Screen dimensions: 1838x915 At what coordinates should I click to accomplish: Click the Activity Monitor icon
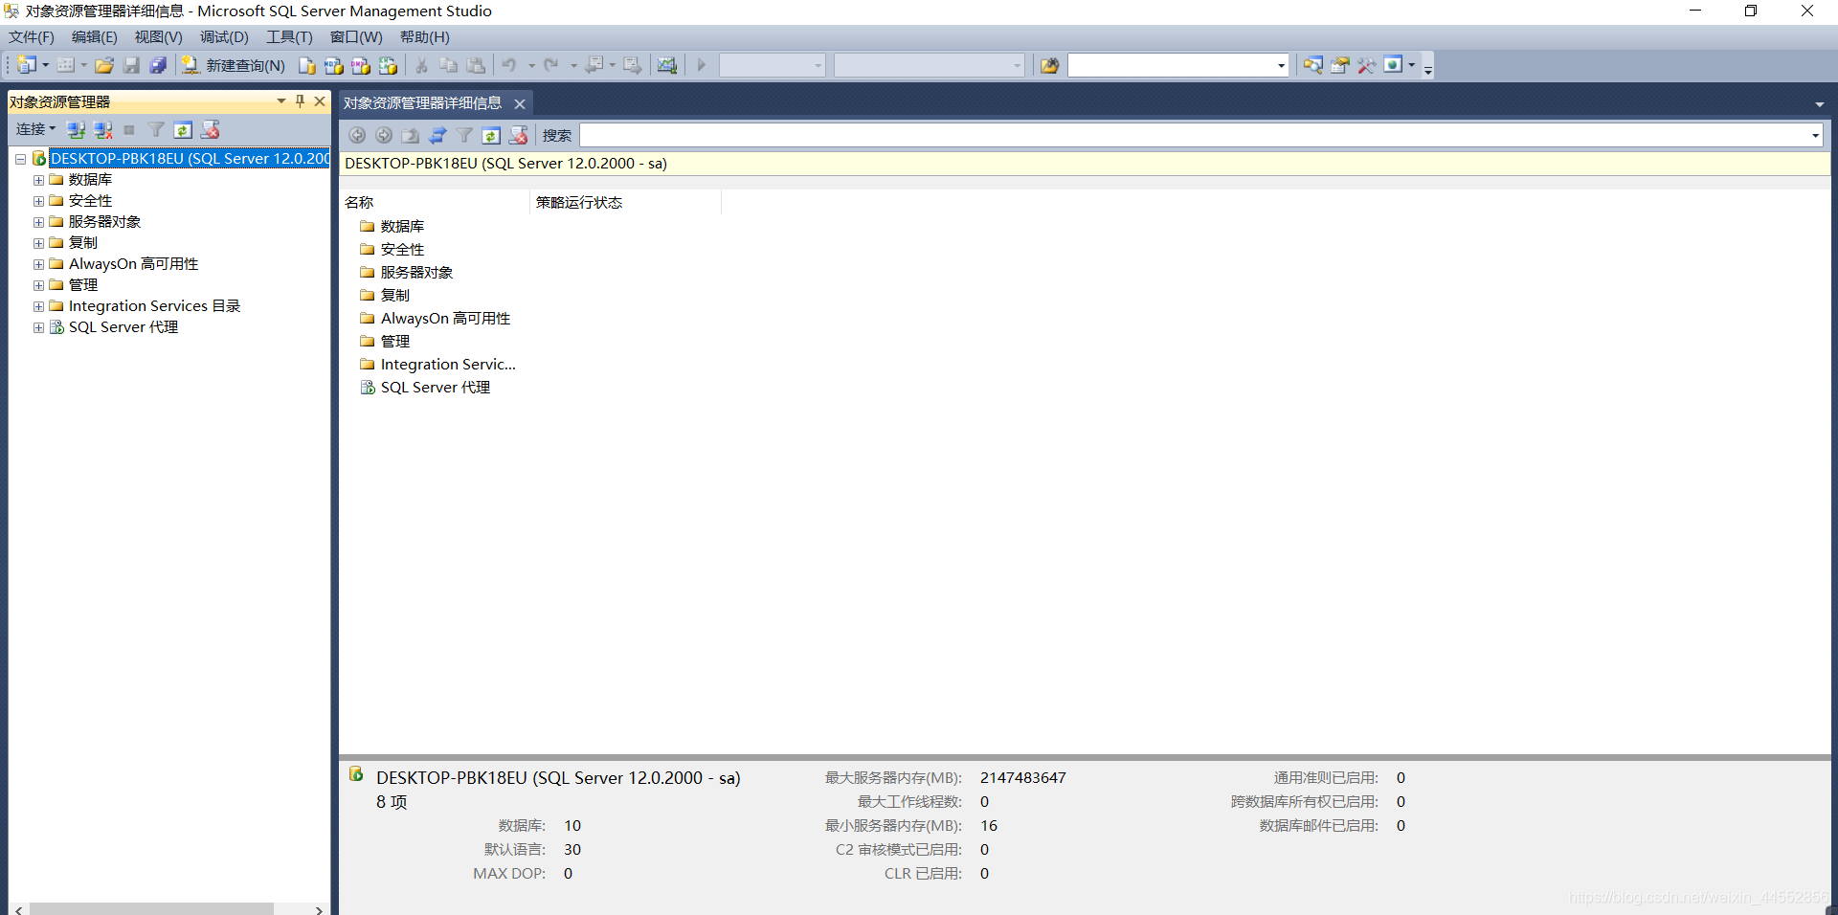[667, 65]
